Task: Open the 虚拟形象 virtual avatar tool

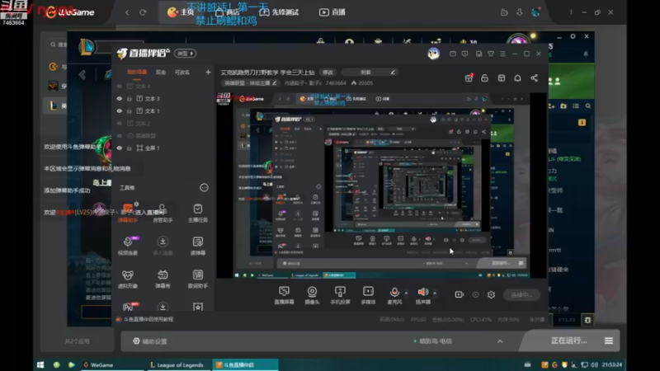Action: coord(128,279)
